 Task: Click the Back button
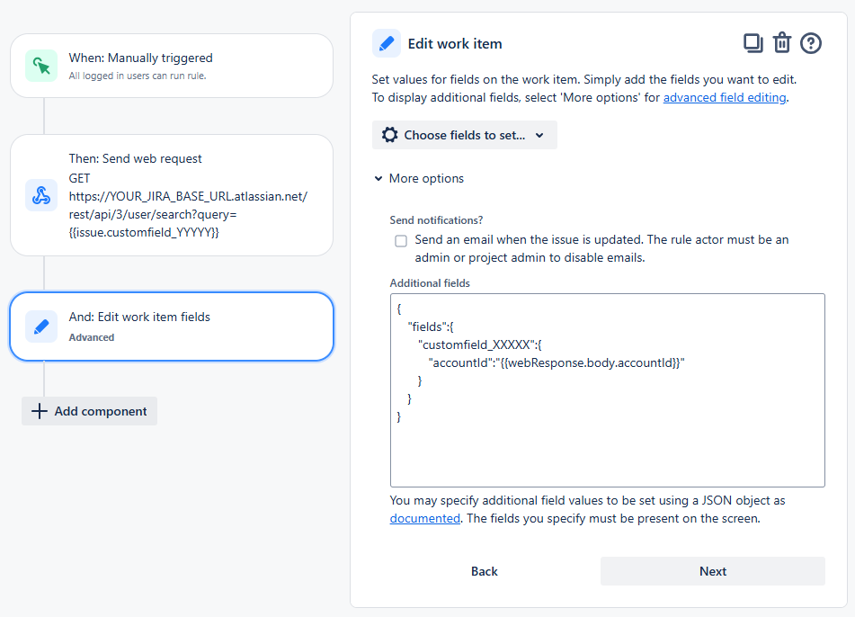coord(484,571)
